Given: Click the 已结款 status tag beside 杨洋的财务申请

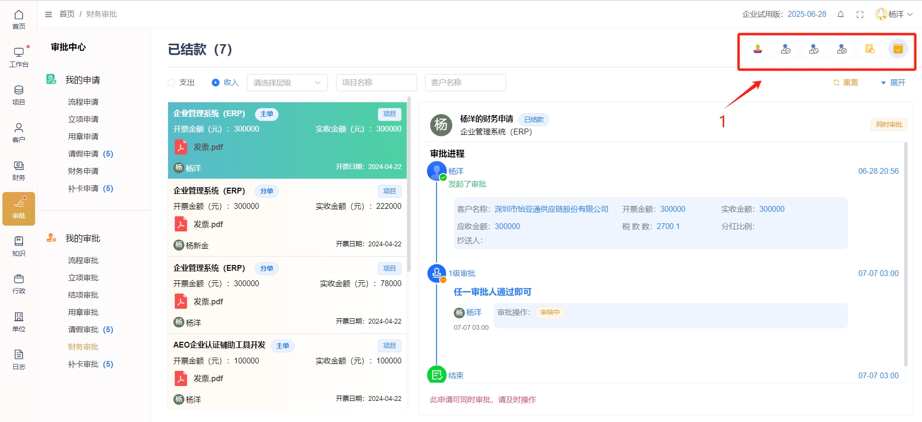Looking at the screenshot, I should pyautogui.click(x=534, y=120).
